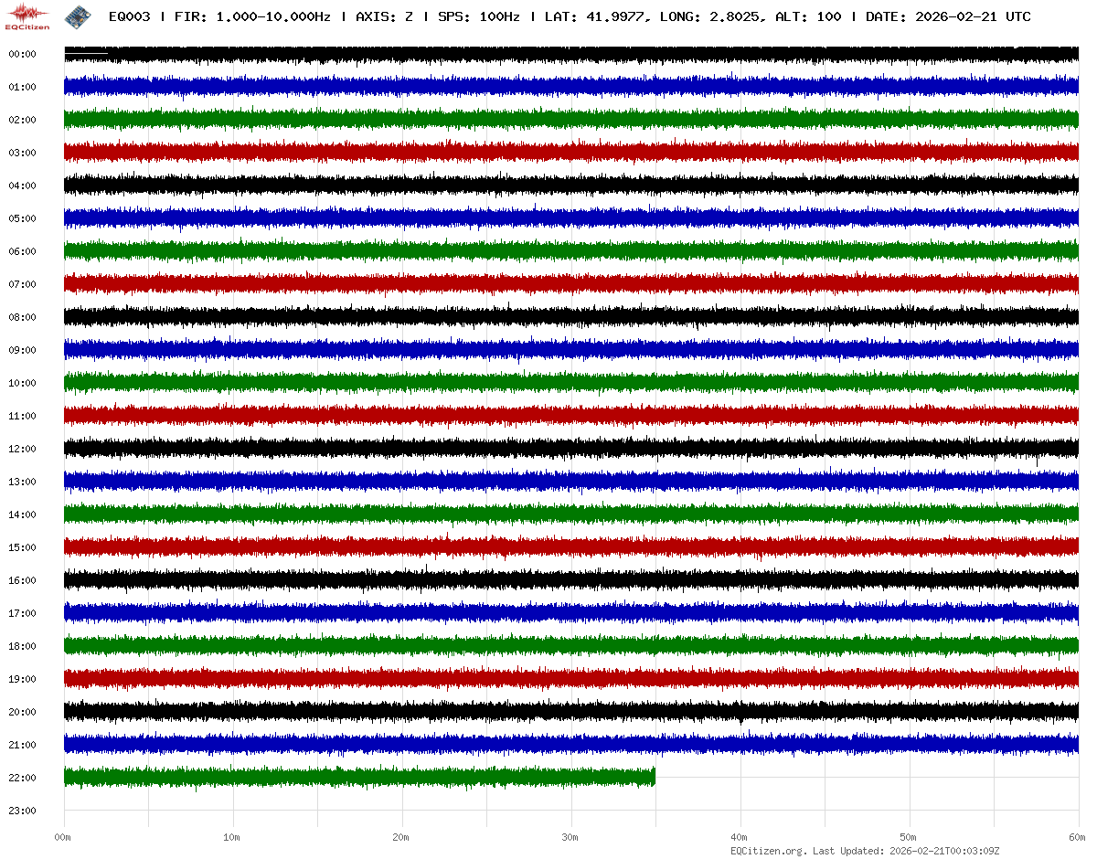Click the EQCitizen red waveform logo
Viewport: 1097px width, 859px height.
pyautogui.click(x=28, y=16)
